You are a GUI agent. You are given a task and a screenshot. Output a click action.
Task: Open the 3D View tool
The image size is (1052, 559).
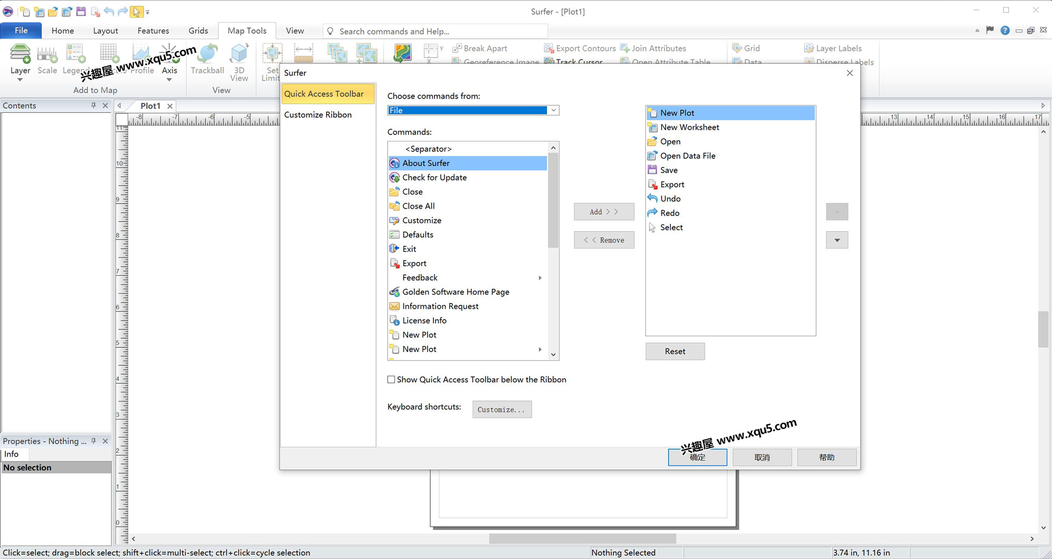click(x=239, y=62)
